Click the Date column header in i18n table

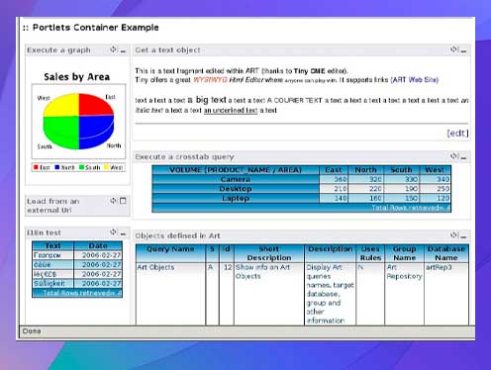[x=98, y=246]
